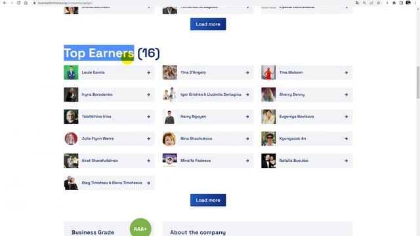Open Julia Flynn Werre name link
The height and width of the screenshot is (236, 420).
pyautogui.click(x=98, y=138)
